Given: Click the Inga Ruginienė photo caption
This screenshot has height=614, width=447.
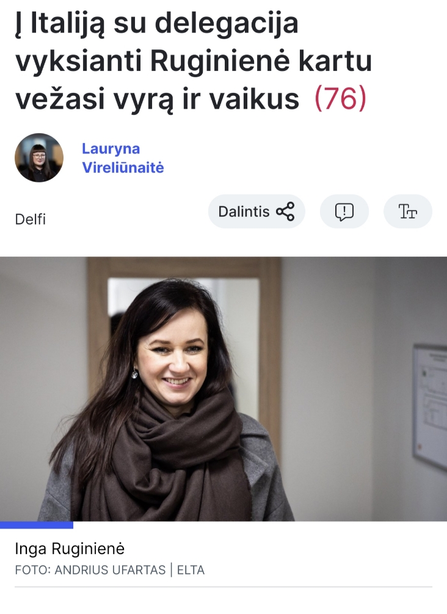Looking at the screenshot, I should (x=70, y=549).
